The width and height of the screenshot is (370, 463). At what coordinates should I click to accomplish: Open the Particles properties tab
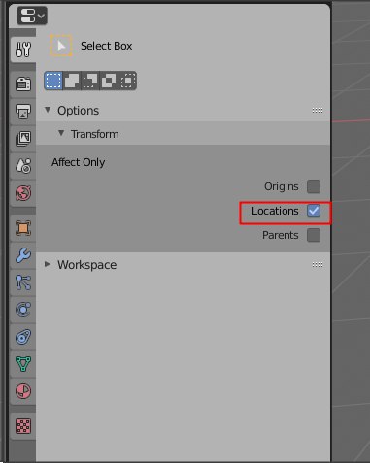pos(23,282)
